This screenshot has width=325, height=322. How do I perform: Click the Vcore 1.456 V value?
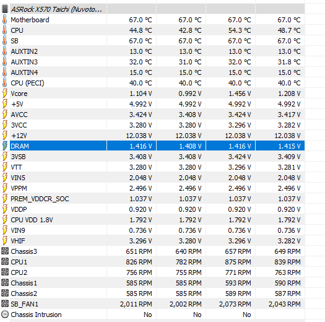(240, 94)
